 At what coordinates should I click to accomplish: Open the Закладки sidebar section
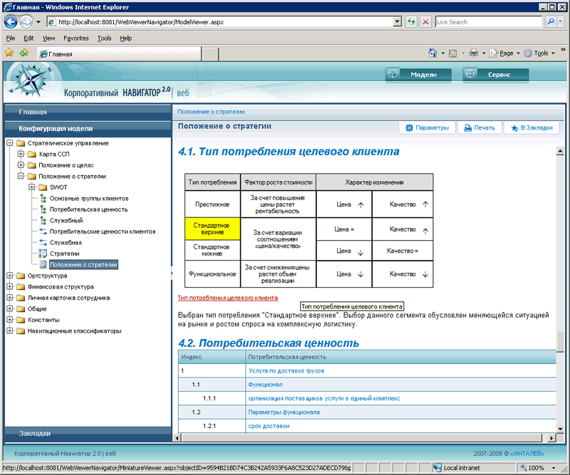click(x=88, y=433)
